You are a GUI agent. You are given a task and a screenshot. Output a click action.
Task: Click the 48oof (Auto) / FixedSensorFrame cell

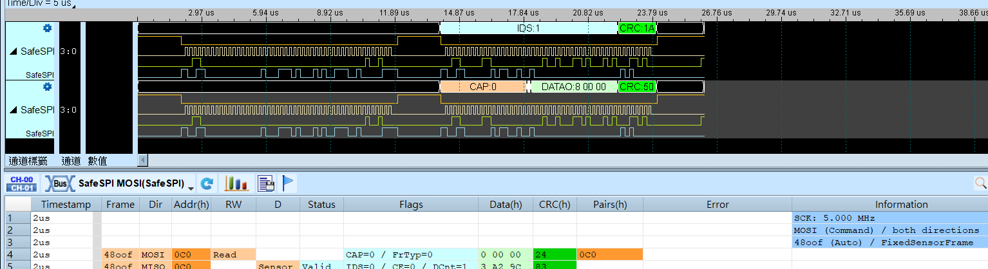(x=889, y=242)
